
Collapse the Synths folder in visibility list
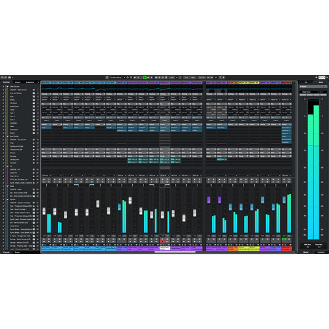point(8,199)
